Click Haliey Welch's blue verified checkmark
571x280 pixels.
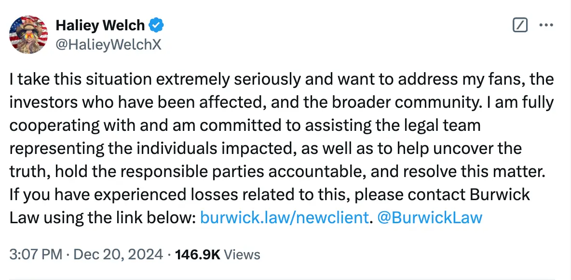154,25
